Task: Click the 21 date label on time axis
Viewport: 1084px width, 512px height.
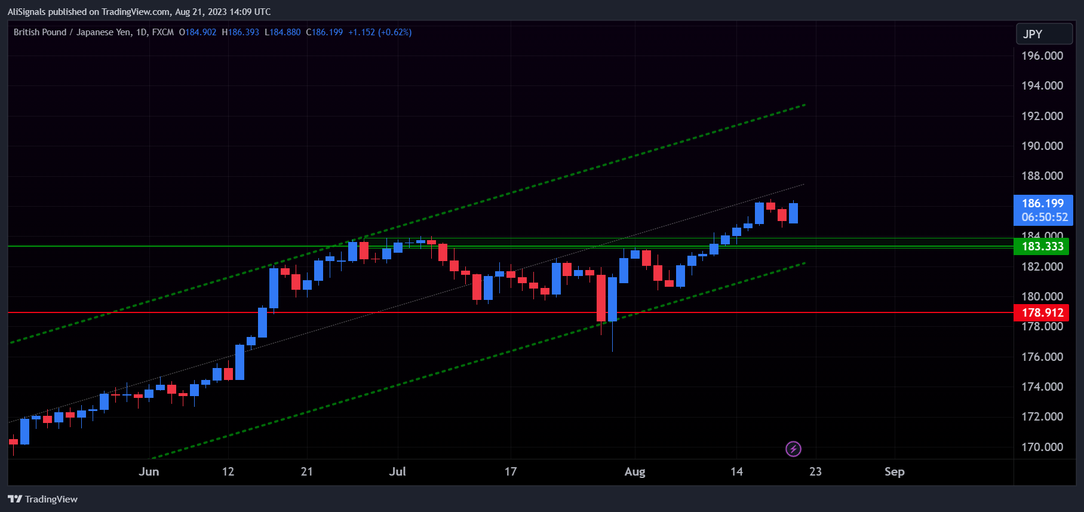Action: click(307, 471)
